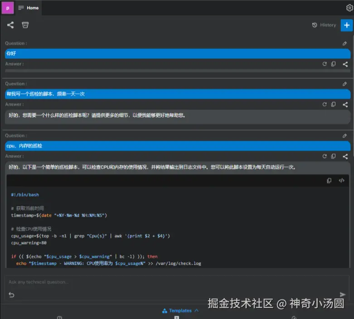Click the Templates icon at the bottom

(x=165, y=311)
